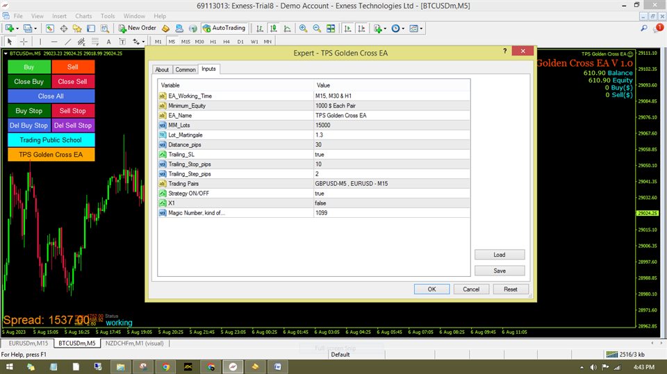Image resolution: width=667 pixels, height=374 pixels.
Task: Click the Close All chart button
Action: 51,96
